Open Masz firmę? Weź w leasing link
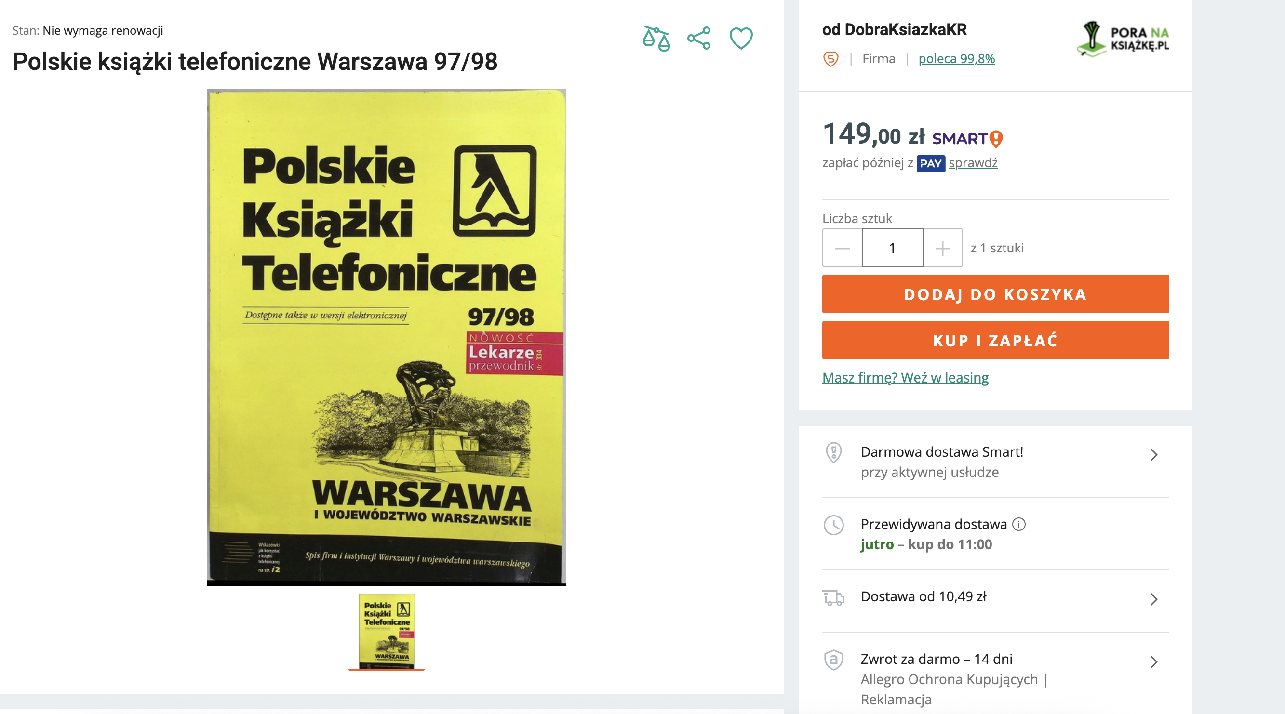 pos(905,377)
